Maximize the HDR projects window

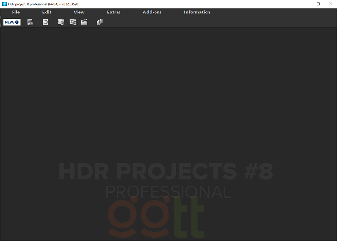coord(318,4)
